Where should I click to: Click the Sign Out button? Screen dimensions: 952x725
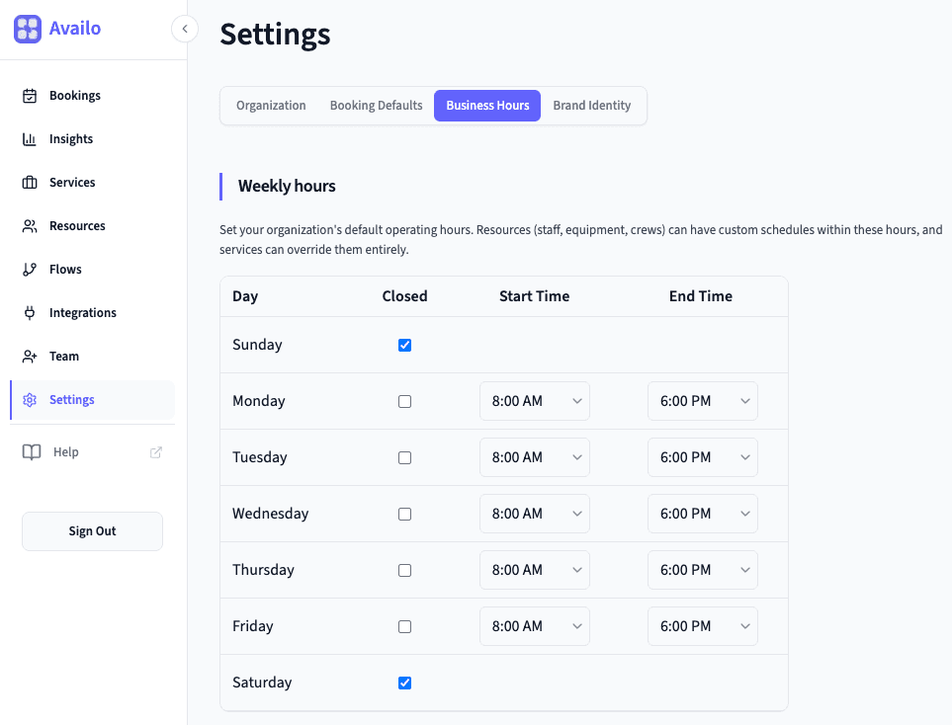(92, 530)
